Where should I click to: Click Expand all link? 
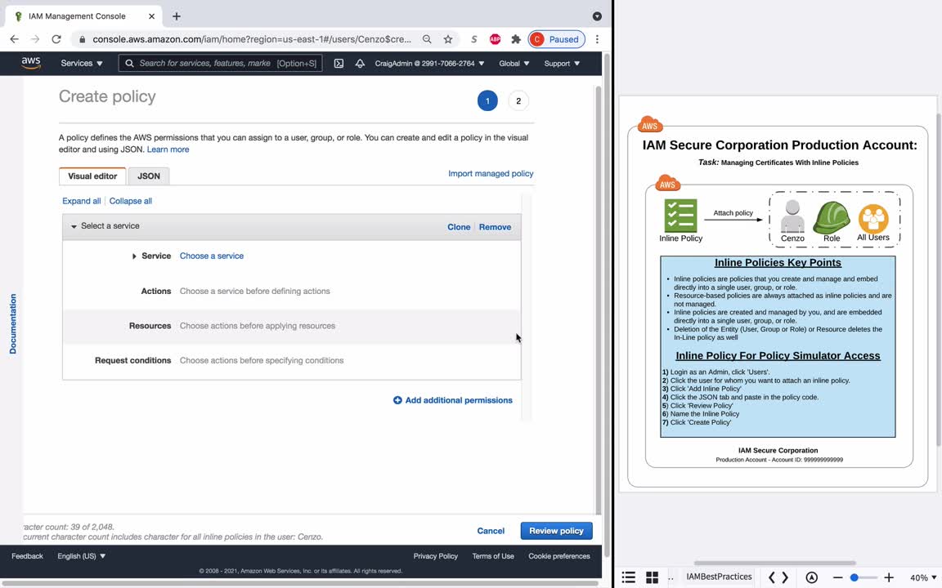82,201
